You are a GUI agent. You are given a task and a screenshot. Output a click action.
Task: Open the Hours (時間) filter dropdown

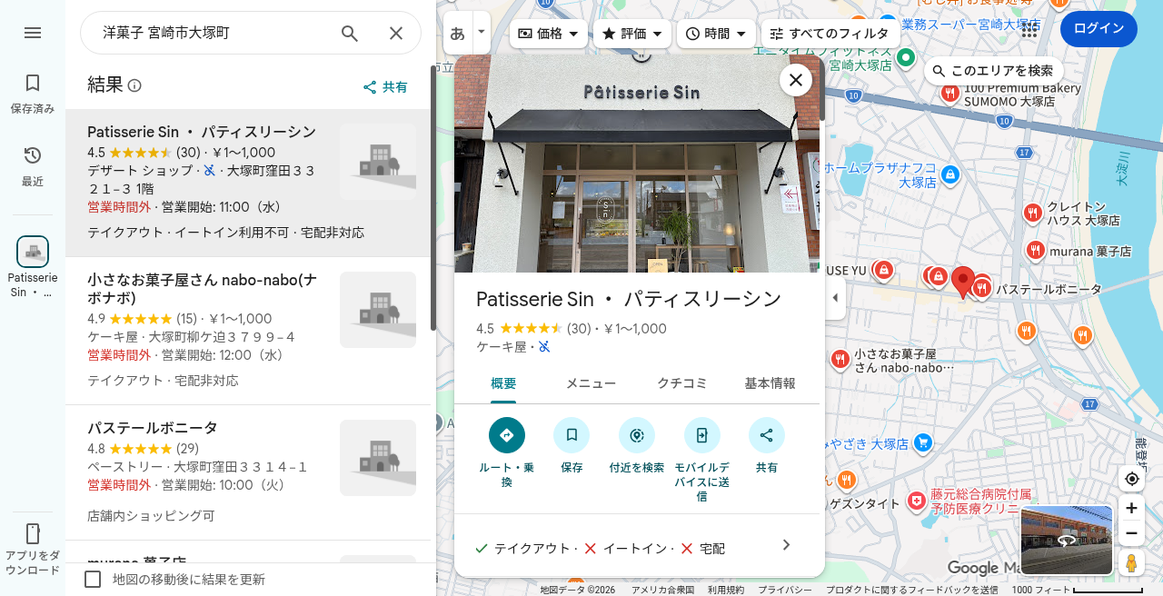click(x=717, y=34)
